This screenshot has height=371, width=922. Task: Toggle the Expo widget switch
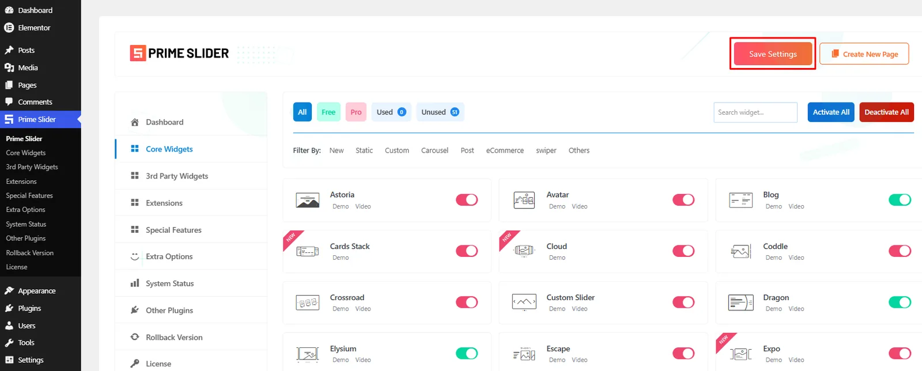click(900, 354)
